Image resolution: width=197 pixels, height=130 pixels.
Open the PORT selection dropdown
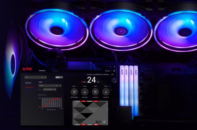click(x=48, y=85)
